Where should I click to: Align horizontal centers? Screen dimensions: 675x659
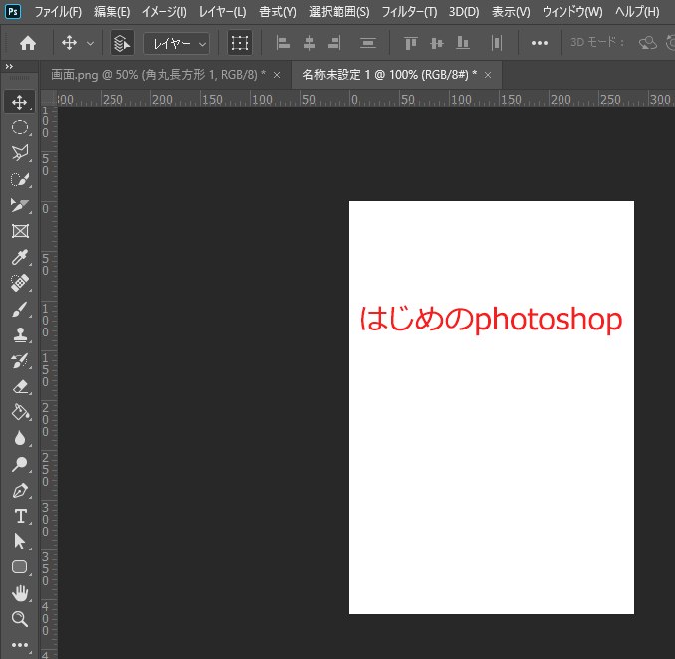309,43
